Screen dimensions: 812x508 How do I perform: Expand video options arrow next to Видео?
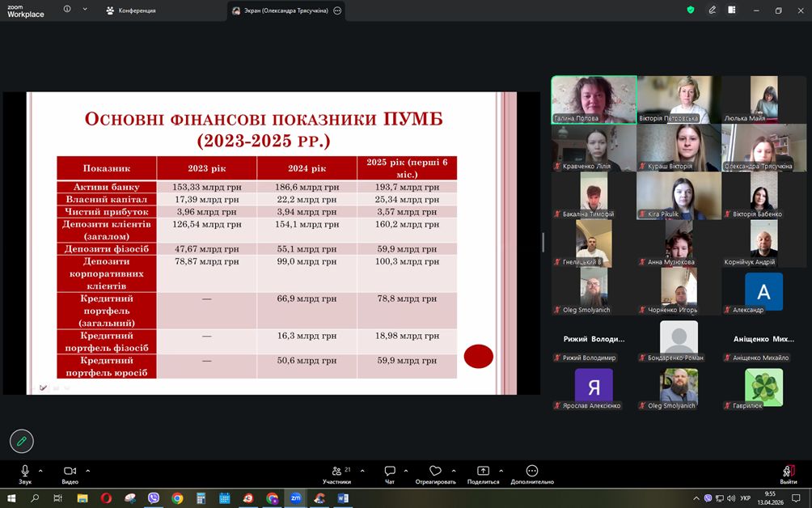click(x=87, y=470)
